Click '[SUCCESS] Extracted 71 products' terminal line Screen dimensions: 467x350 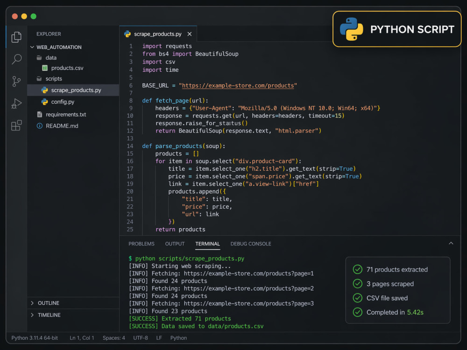tap(180, 318)
